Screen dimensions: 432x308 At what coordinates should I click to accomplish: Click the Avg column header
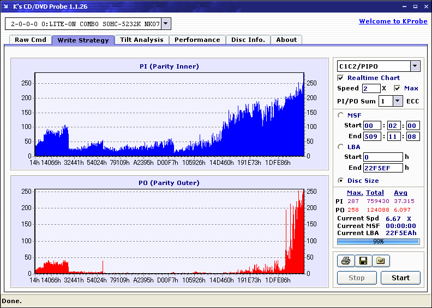(400, 193)
